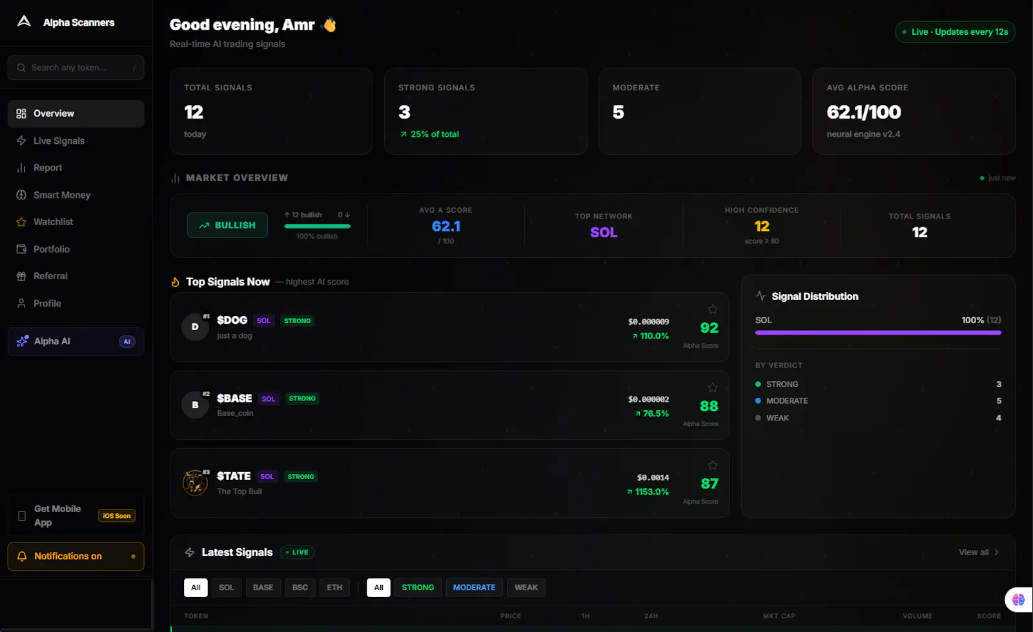Filter latest signals by SOL network
Image resolution: width=1033 pixels, height=632 pixels.
[227, 588]
